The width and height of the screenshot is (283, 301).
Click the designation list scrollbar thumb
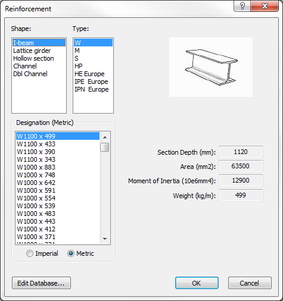coord(105,148)
